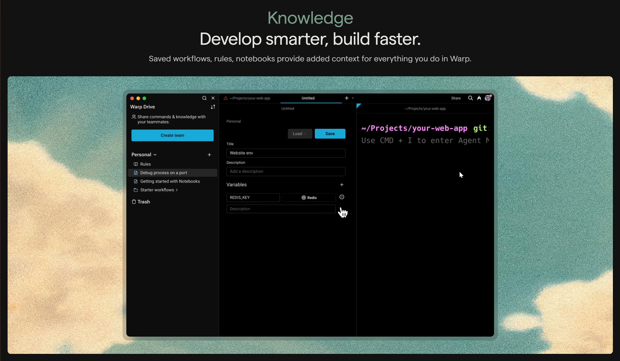Click the teammates sharing icon

134,117
